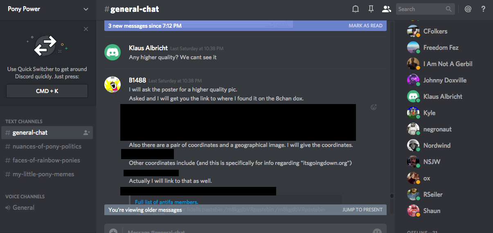Image resolution: width=493 pixels, height=233 pixels.
Task: Collapse the Voice Channels category
Action: coord(25,197)
